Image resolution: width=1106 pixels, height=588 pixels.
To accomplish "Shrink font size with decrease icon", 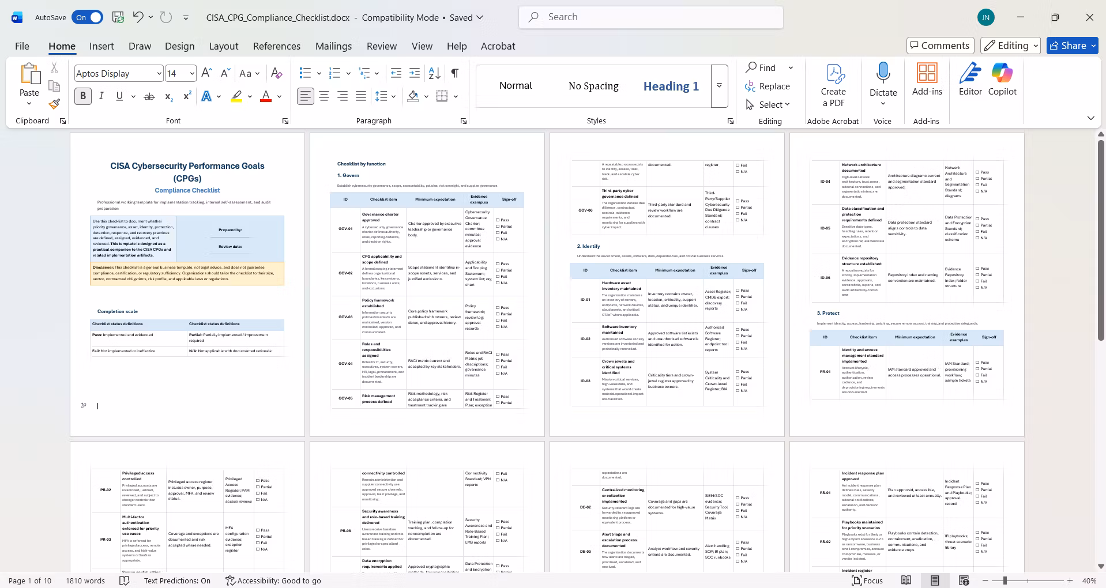I will tap(225, 73).
